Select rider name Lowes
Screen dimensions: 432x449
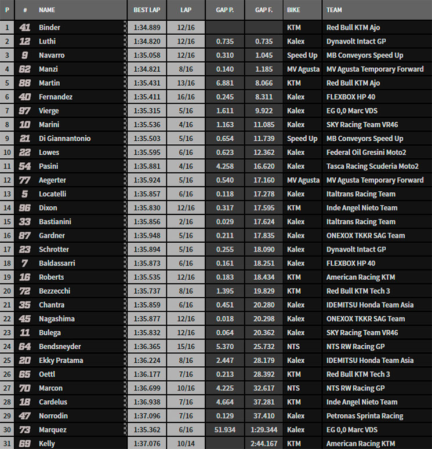tap(49, 152)
